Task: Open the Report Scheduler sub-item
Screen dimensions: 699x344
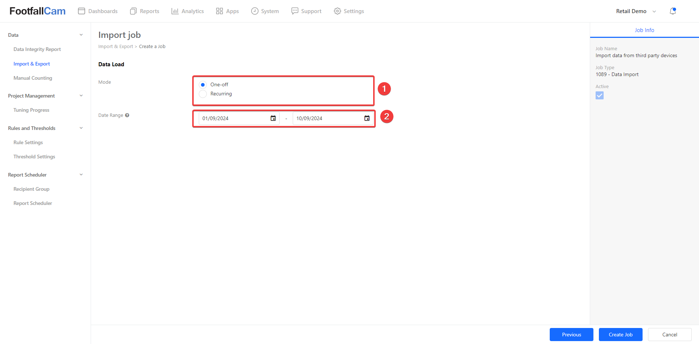Action: (33, 203)
